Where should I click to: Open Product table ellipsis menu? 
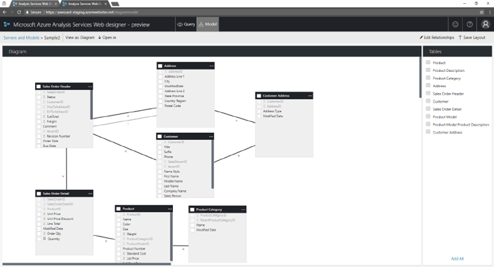[170, 209]
